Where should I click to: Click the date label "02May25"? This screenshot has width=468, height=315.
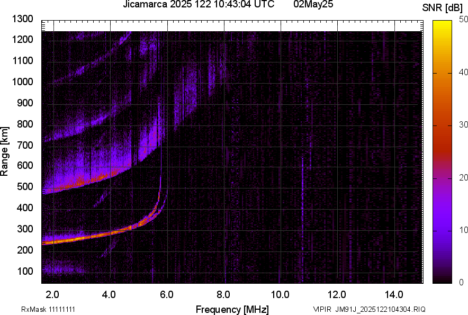[x=313, y=4]
